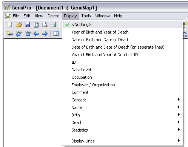Select the Data Level display option
Image resolution: width=188 pixels, height=147 pixels.
point(122,70)
